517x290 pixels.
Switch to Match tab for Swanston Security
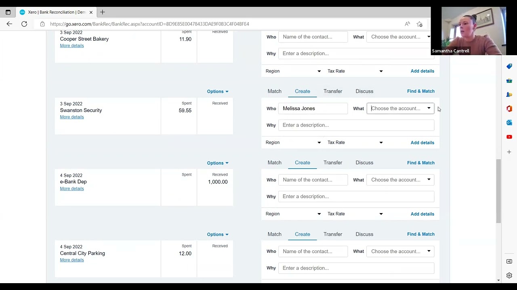coord(275,91)
